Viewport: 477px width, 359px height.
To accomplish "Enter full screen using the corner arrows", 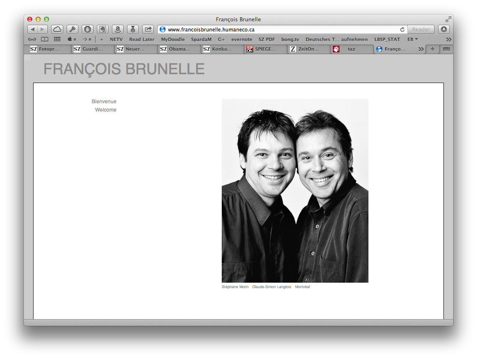I will tap(448, 19).
